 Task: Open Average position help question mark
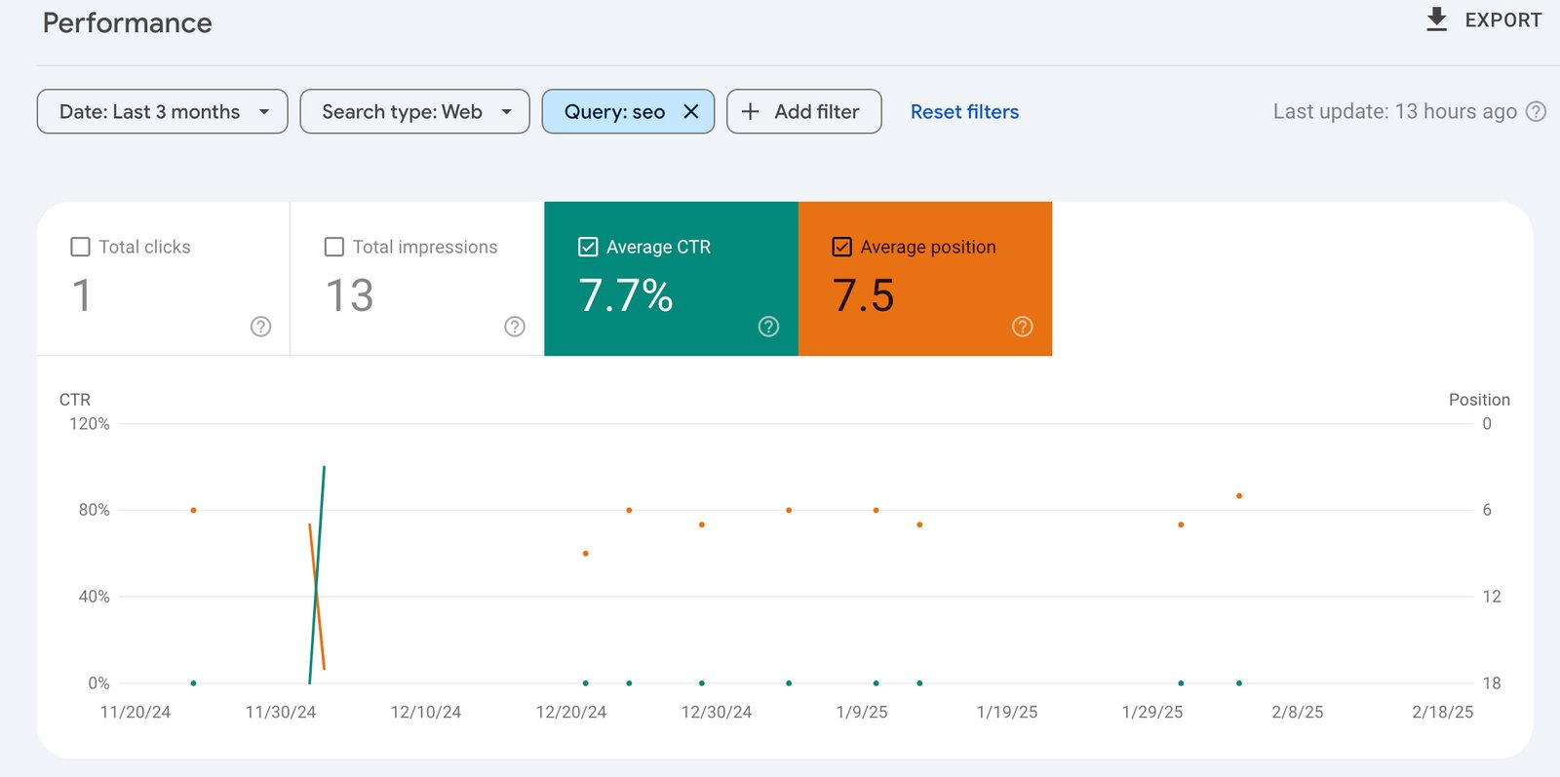click(x=1022, y=327)
